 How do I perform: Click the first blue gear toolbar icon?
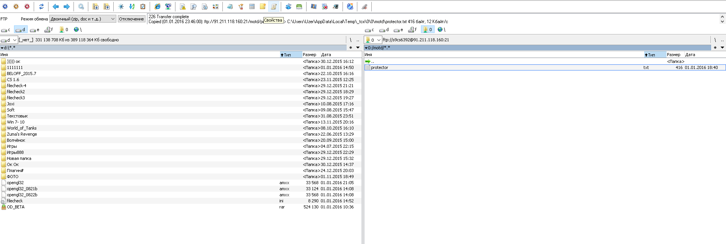pyautogui.click(x=5, y=6)
